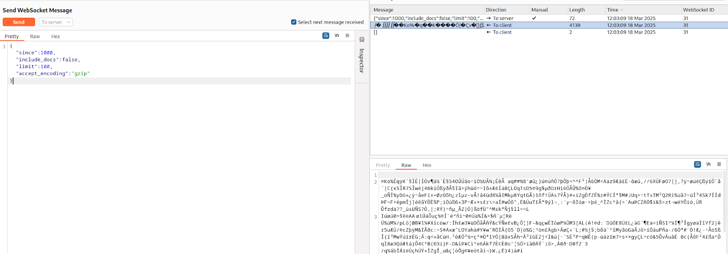Image resolution: width=728 pixels, height=254 pixels.
Task: Toggle show non-printable \n icon in request editor
Action: tap(337, 35)
